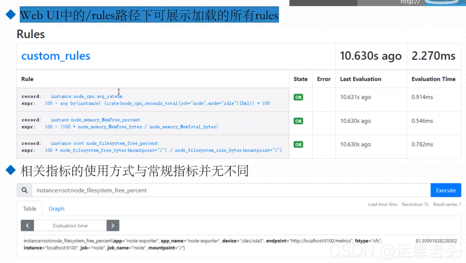Click the Error column header

(324, 79)
